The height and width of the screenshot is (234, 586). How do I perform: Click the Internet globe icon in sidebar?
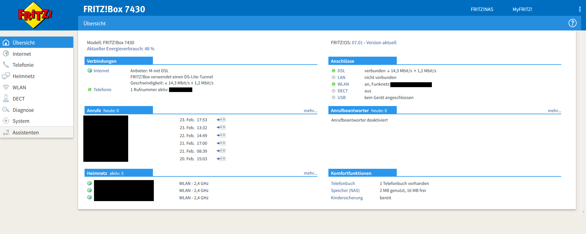tap(6, 54)
